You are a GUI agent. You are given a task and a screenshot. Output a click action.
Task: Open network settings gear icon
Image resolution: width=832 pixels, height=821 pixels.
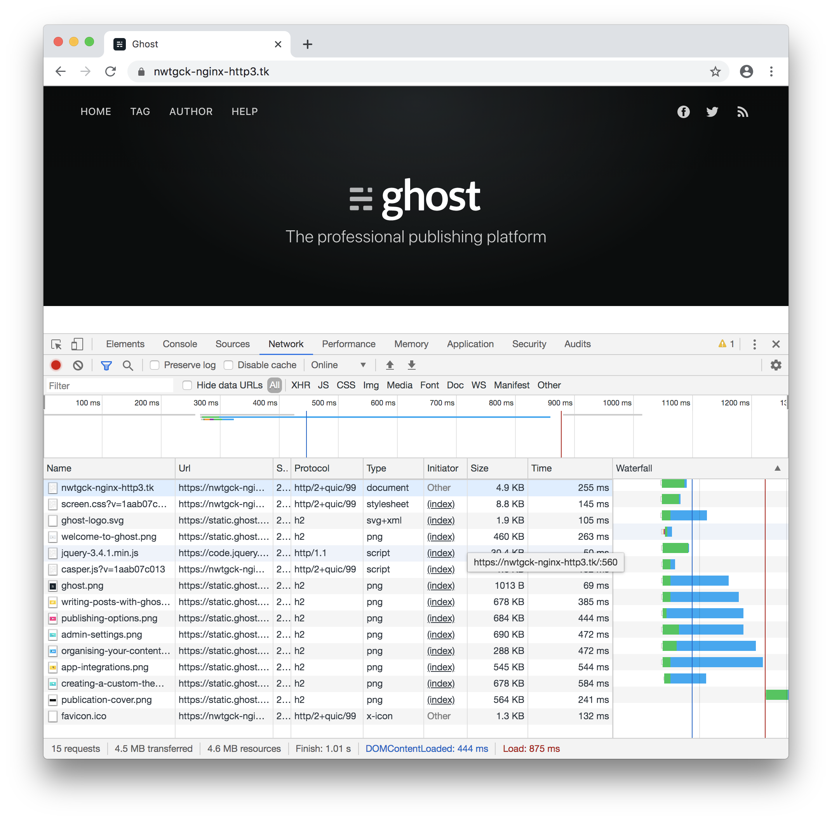click(776, 365)
